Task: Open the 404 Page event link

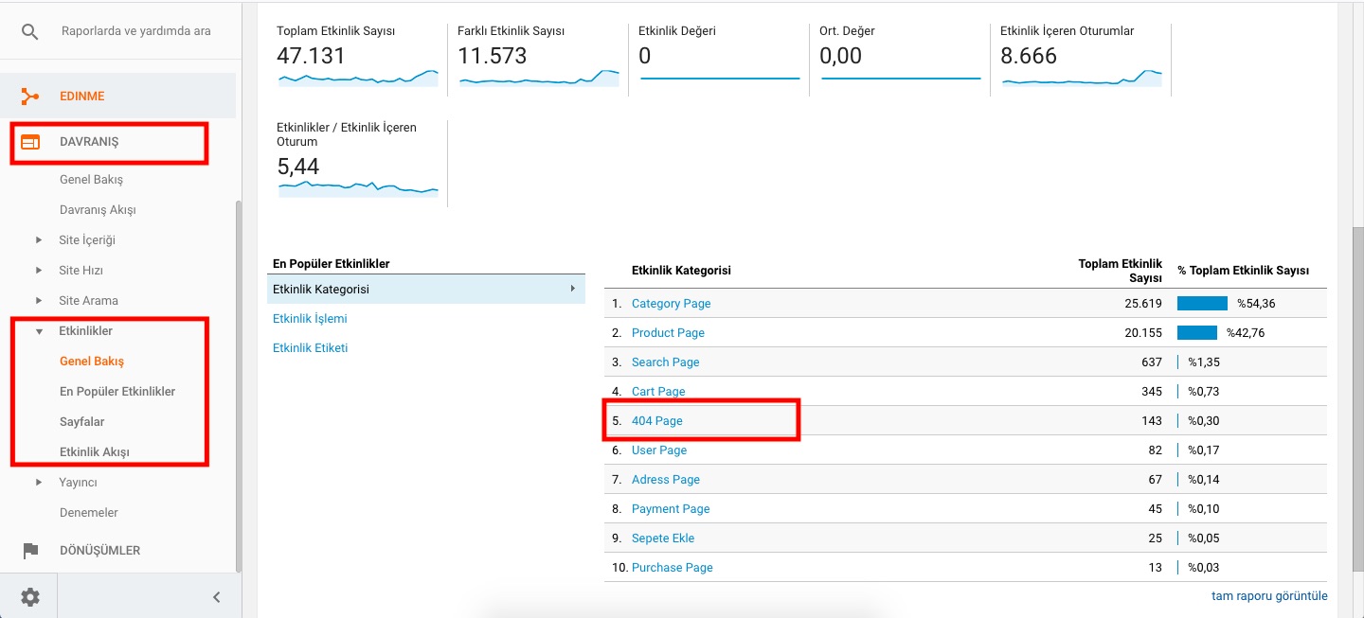Action: [656, 421]
